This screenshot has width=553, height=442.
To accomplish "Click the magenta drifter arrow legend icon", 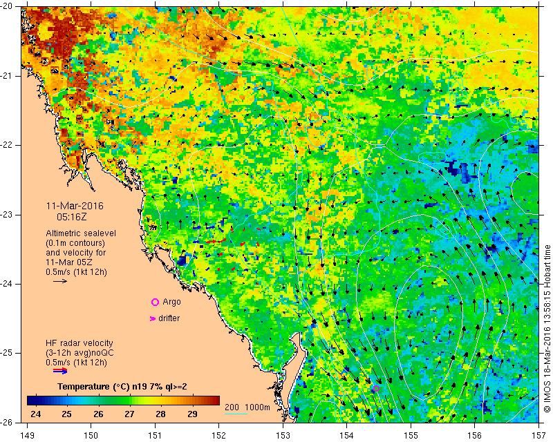I will point(153,318).
